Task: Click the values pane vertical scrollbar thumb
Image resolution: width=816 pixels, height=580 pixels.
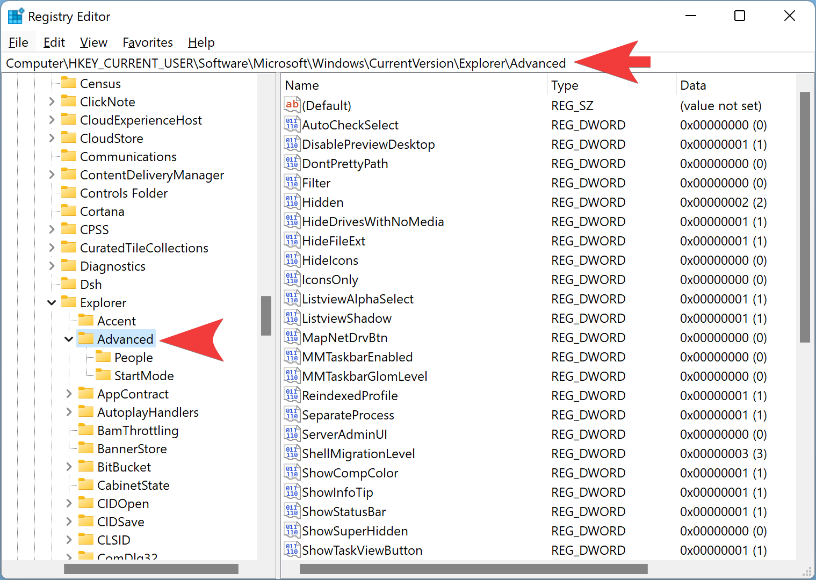Action: pos(805,217)
